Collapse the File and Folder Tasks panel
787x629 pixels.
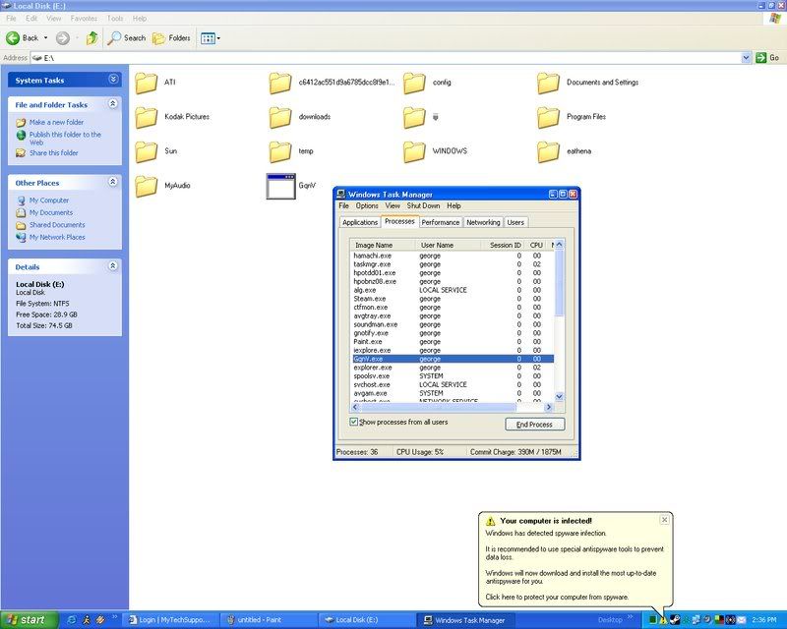(x=113, y=104)
